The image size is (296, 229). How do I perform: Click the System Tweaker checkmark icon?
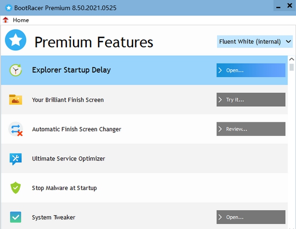[15, 217]
